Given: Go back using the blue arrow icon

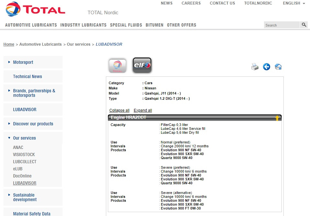Looking at the screenshot, I should (x=267, y=67).
